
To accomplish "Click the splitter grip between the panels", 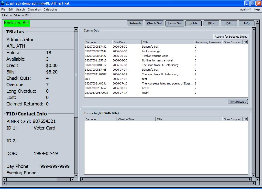I will coord(76,74).
